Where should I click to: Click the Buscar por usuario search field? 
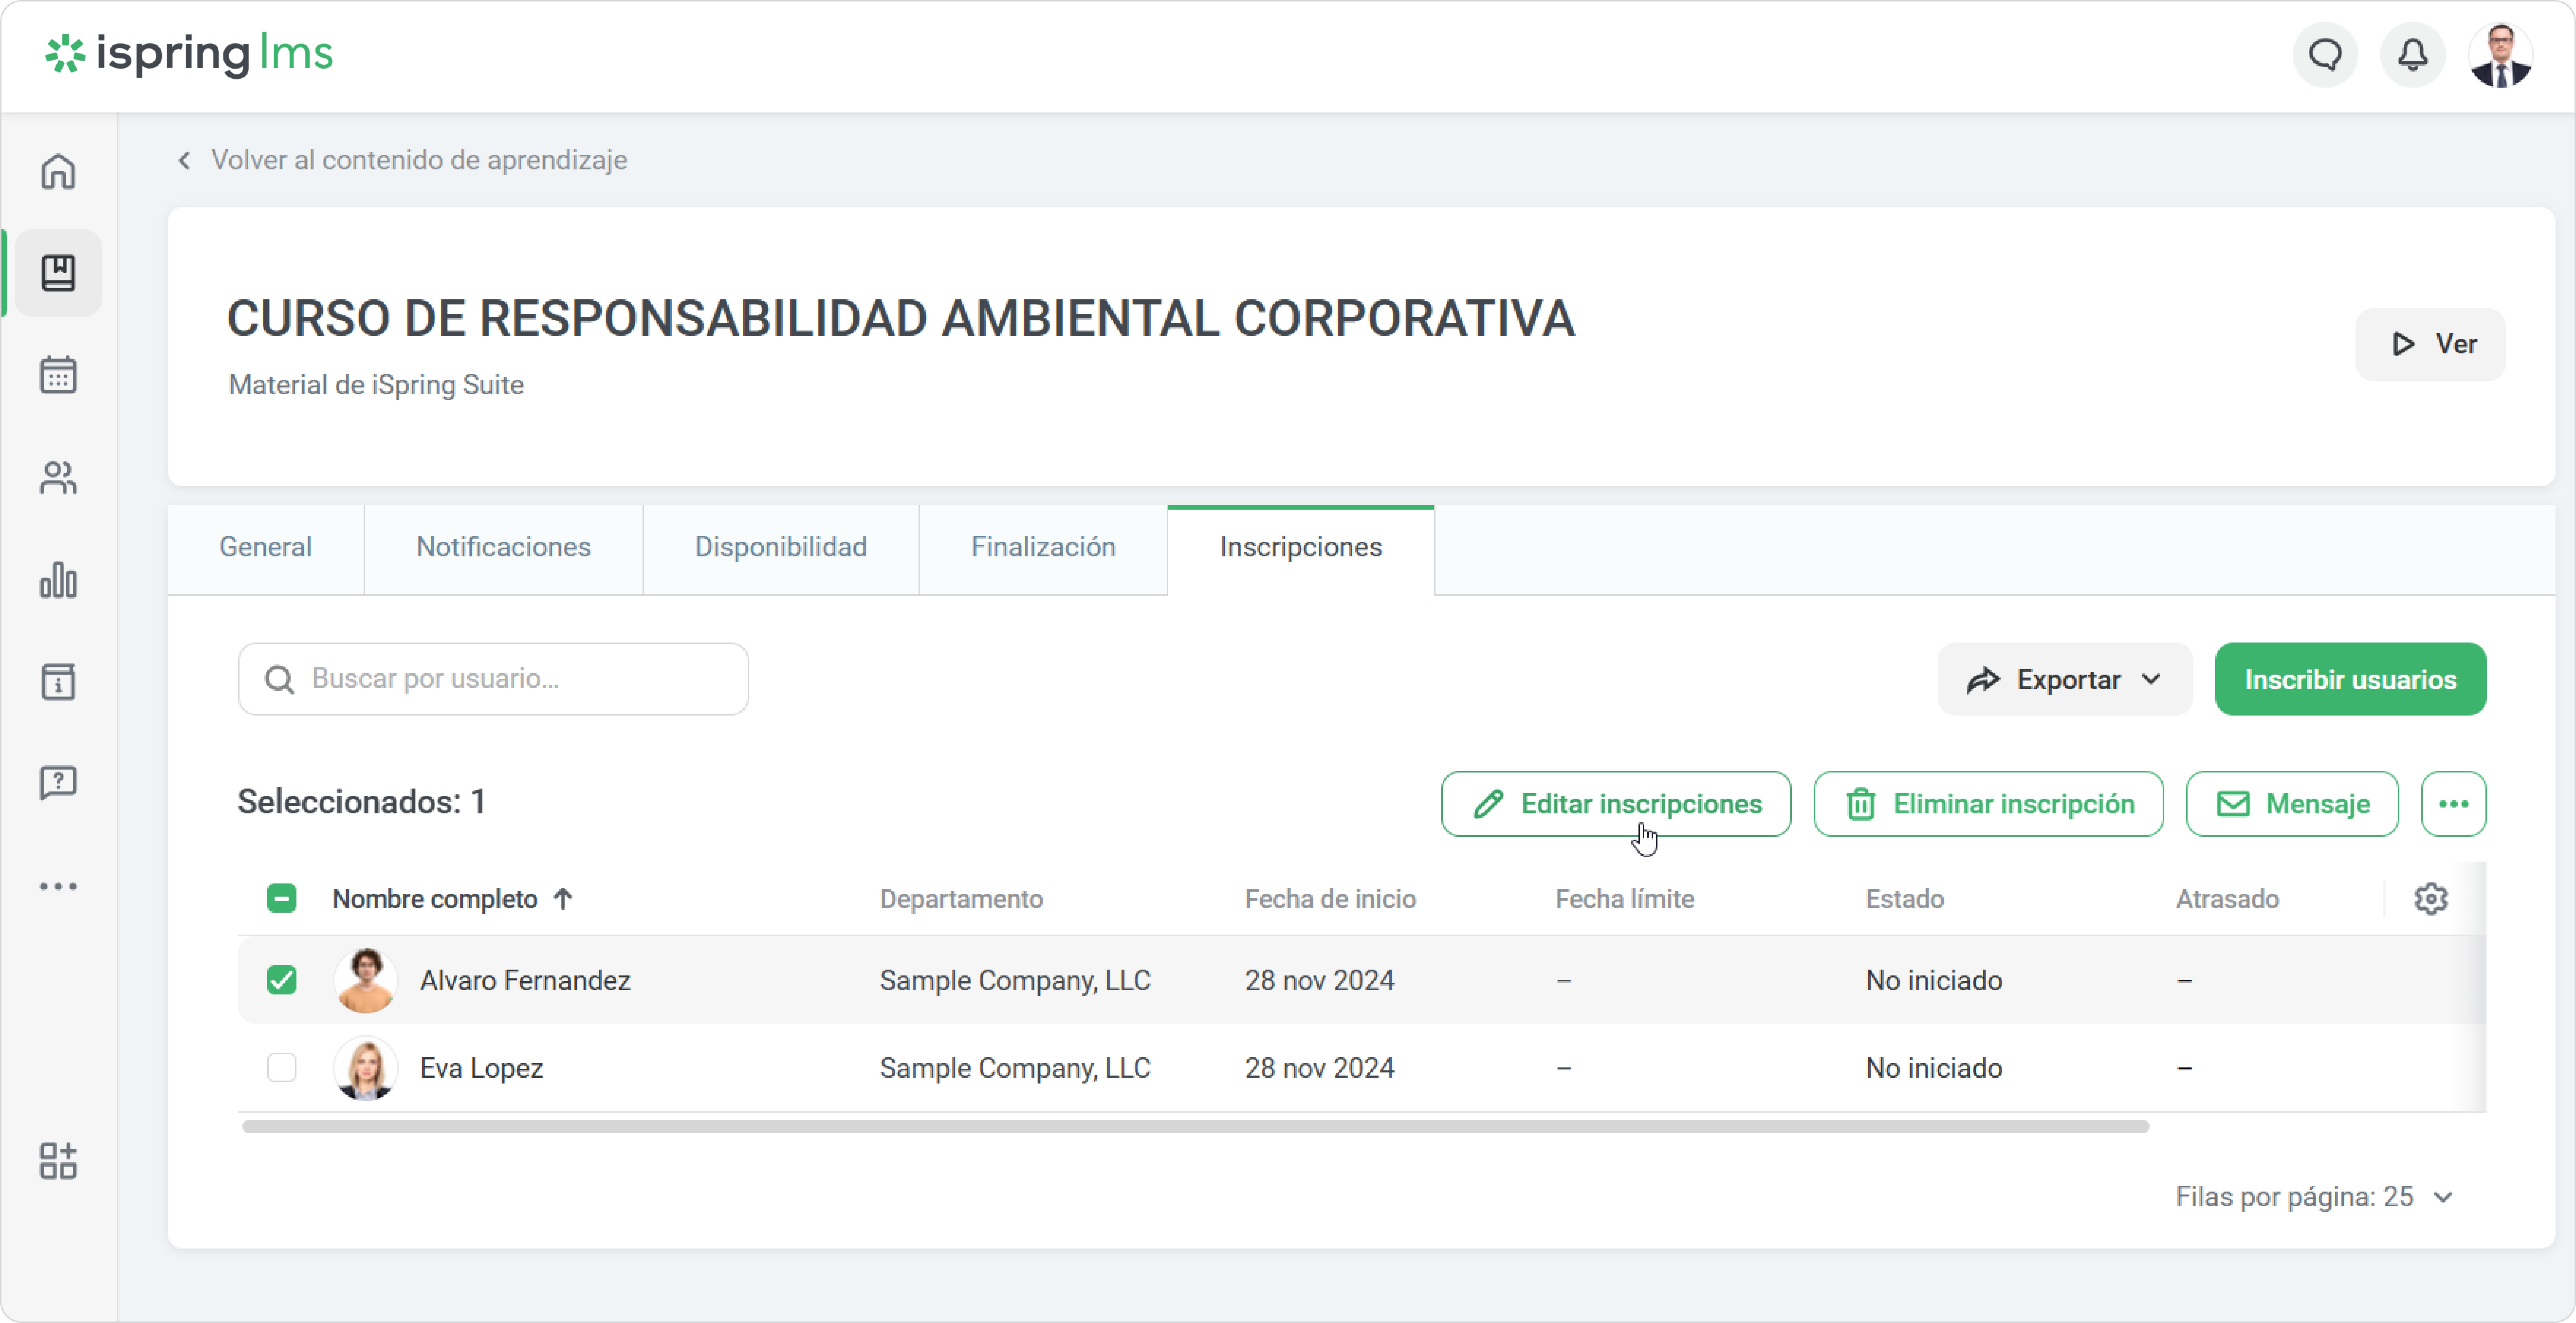point(510,679)
